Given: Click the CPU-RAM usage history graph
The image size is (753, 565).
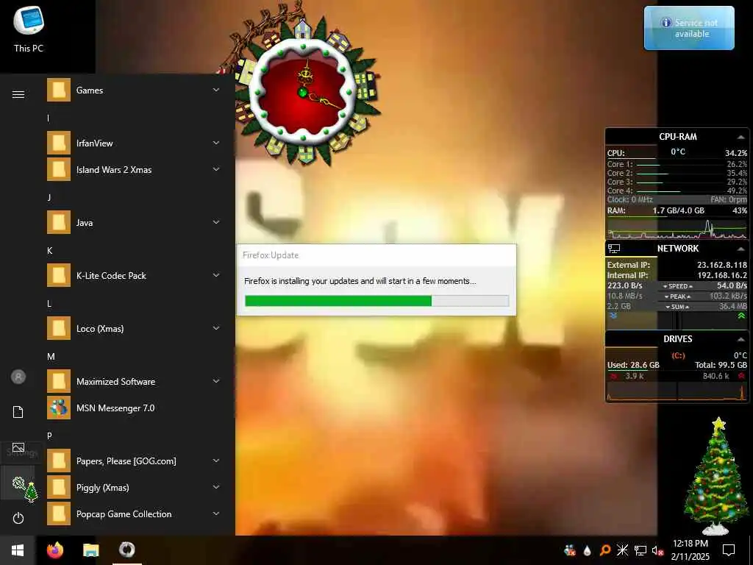Looking at the screenshot, I should 677,229.
